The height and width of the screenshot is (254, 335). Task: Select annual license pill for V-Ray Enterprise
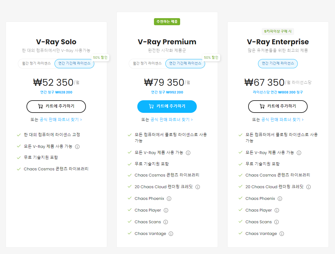278,64
